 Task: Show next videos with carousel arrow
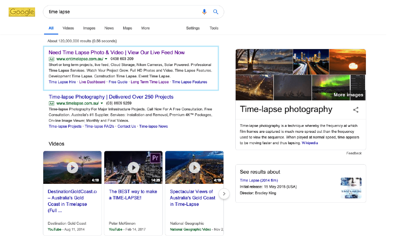224,194
